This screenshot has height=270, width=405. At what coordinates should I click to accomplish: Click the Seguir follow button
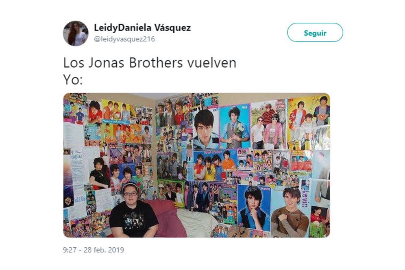pos(315,32)
